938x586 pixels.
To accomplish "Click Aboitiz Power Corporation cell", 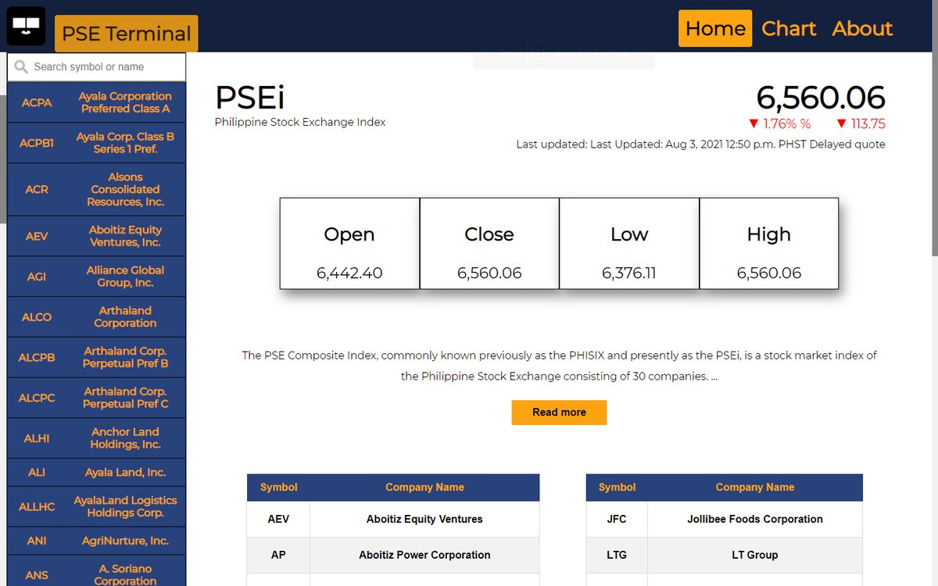I will 424,555.
